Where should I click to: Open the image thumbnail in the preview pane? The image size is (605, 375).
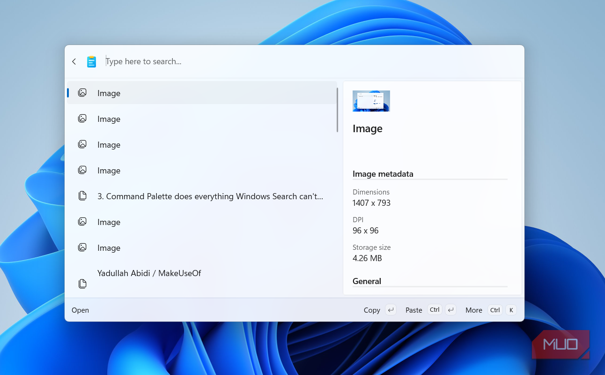click(371, 101)
